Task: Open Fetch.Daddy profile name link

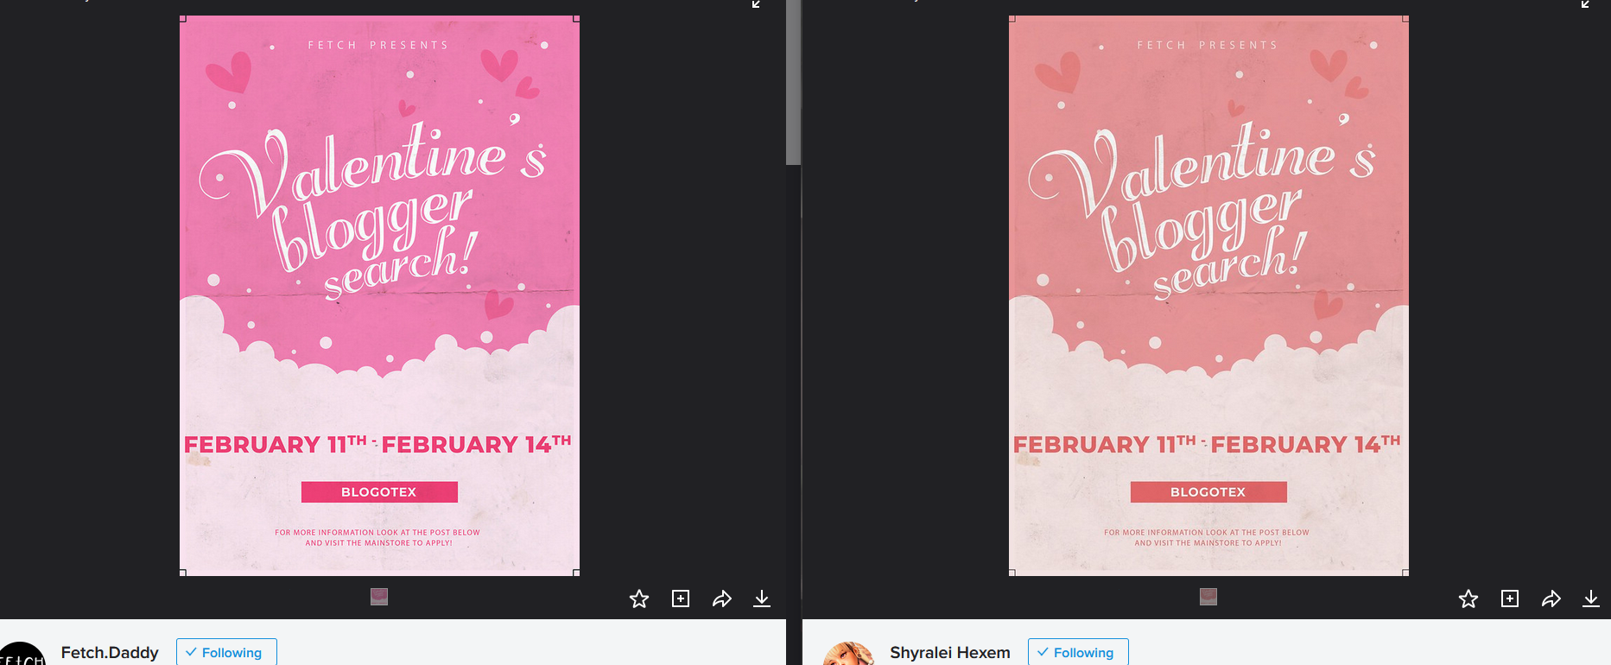Action: [x=110, y=652]
